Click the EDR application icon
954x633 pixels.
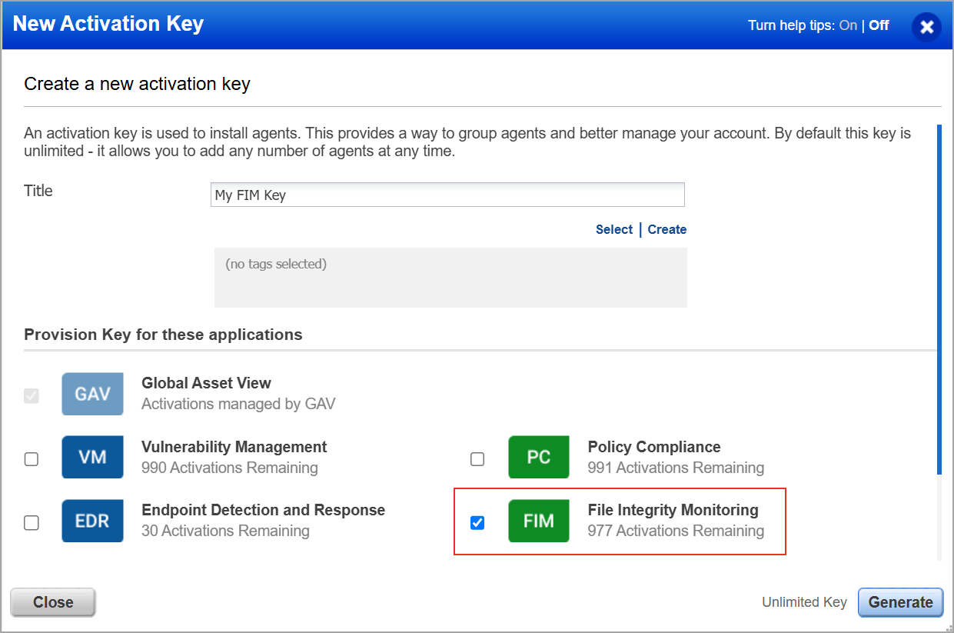[92, 521]
